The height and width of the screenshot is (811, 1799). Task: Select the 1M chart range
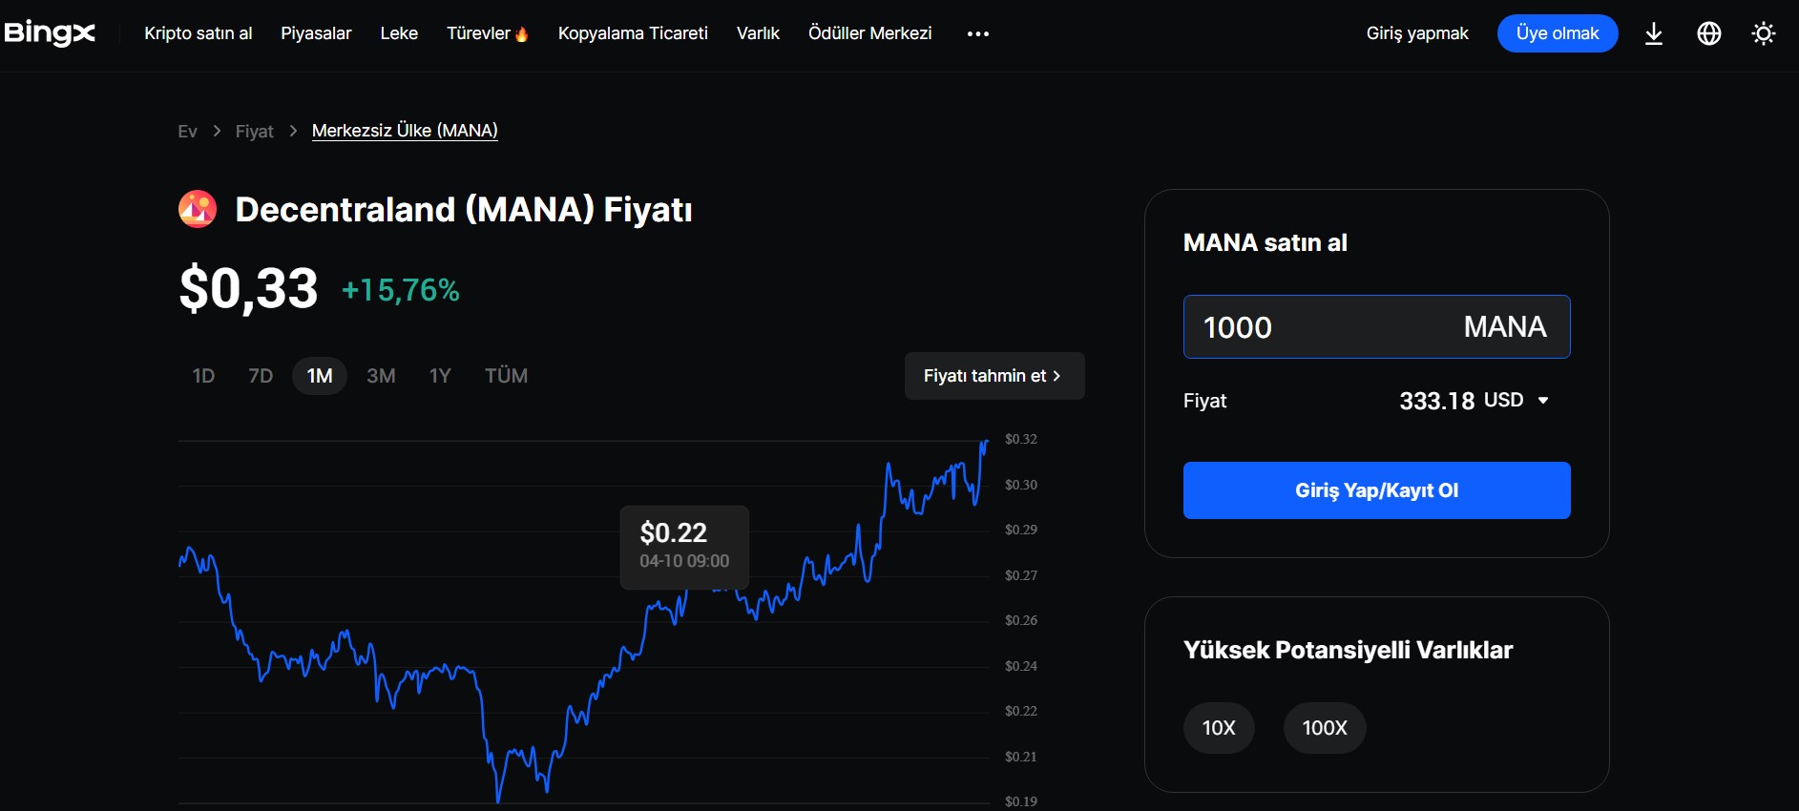(320, 376)
